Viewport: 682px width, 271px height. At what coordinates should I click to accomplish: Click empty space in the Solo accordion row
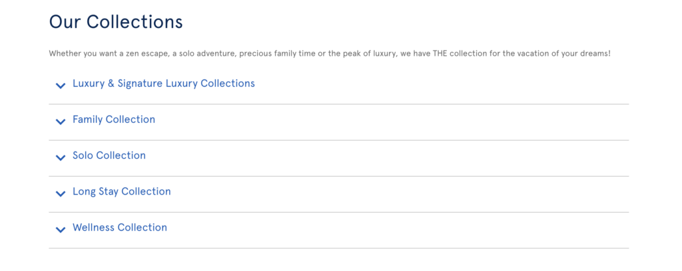coord(400,155)
